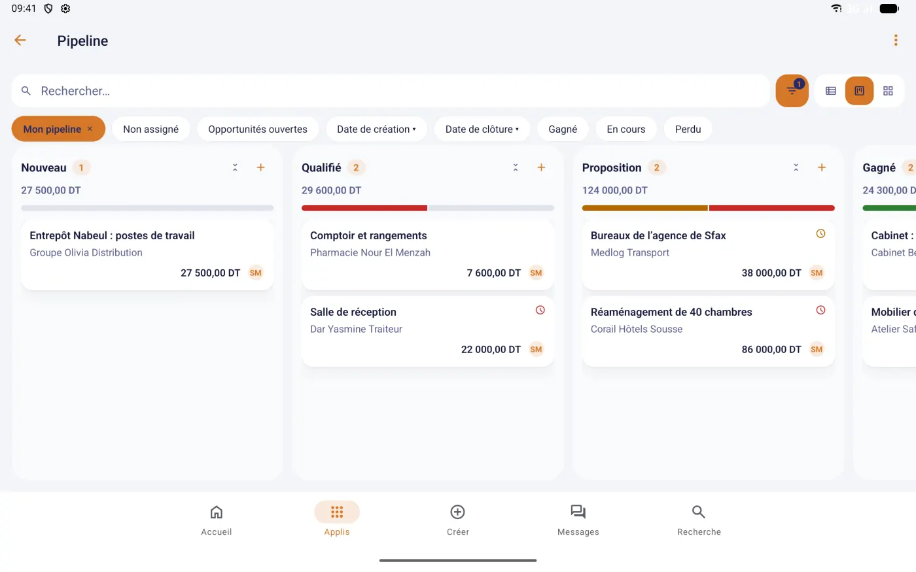The width and height of the screenshot is (916, 572).
Task: Click the 124 000,00 DT Proposition total
Action: (x=615, y=190)
